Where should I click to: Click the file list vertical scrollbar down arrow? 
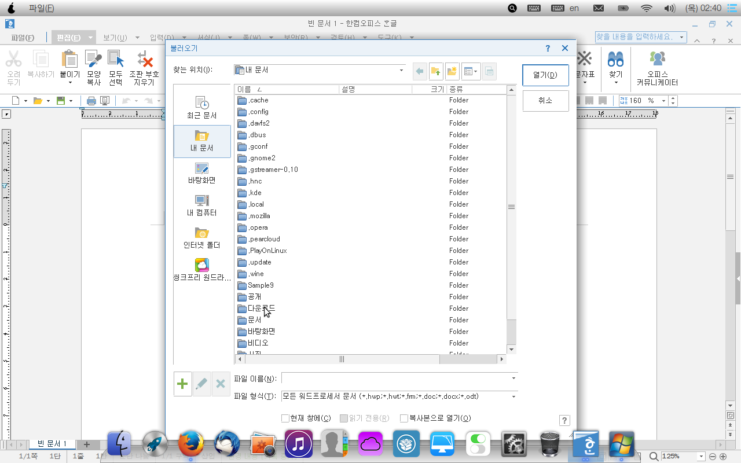[511, 350]
